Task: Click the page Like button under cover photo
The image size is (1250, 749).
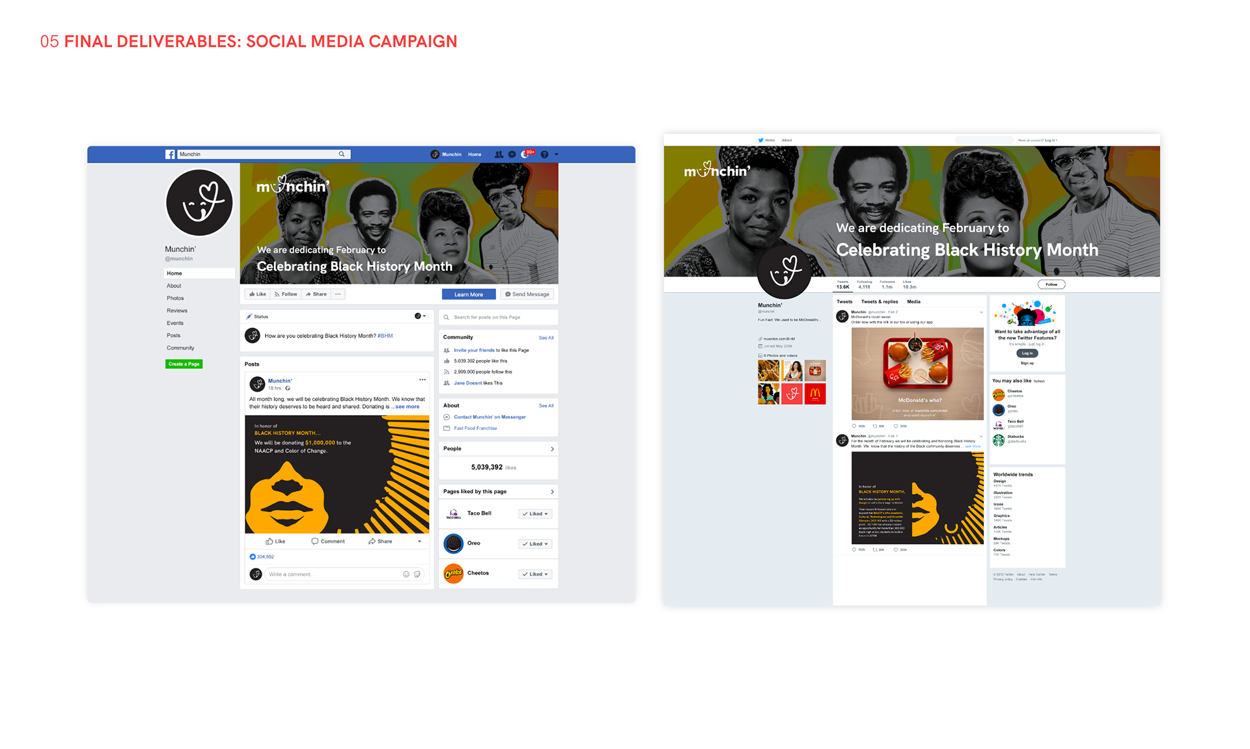Action: [x=258, y=294]
